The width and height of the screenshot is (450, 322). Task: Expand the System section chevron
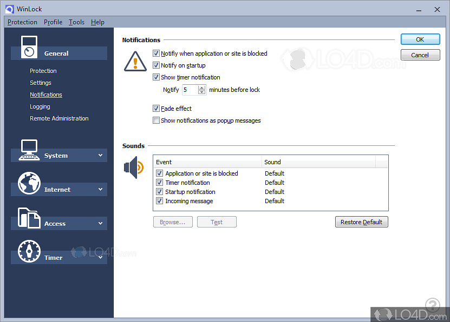pyautogui.click(x=100, y=156)
